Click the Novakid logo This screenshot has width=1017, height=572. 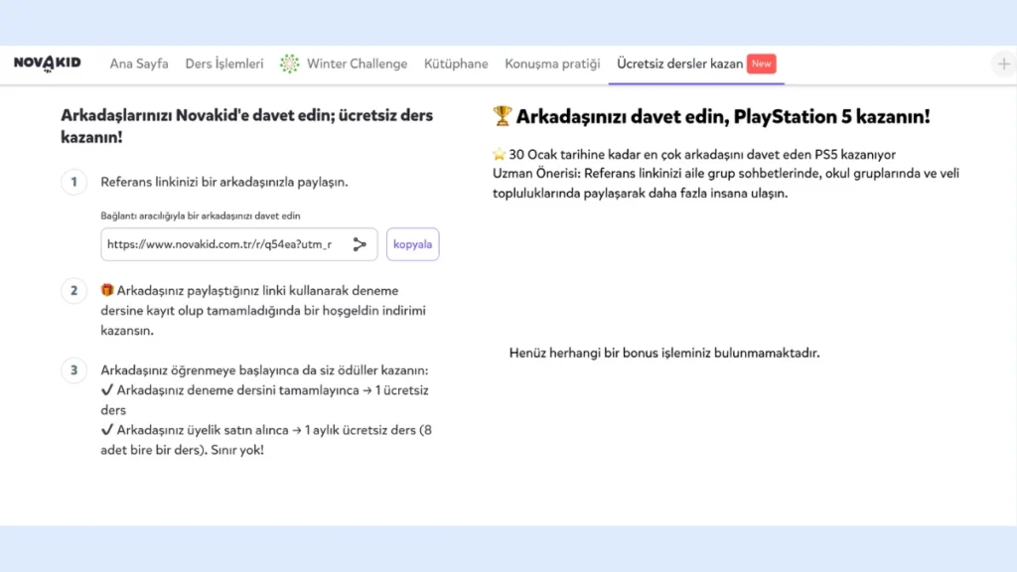click(x=47, y=64)
